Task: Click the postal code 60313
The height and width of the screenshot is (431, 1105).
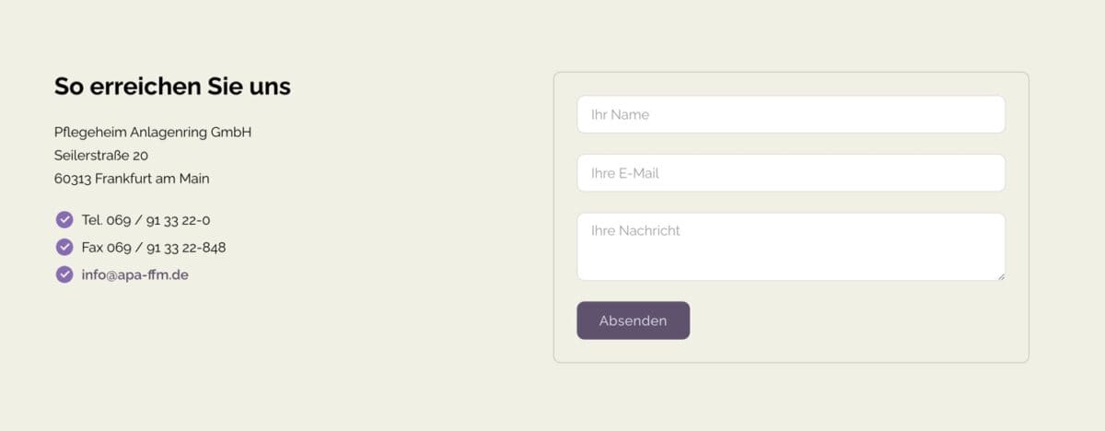Action: click(x=73, y=179)
